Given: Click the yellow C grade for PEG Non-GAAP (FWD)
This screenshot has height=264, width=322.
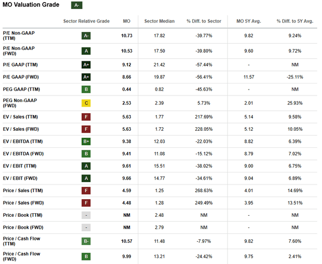Looking at the screenshot, I should (x=87, y=104).
